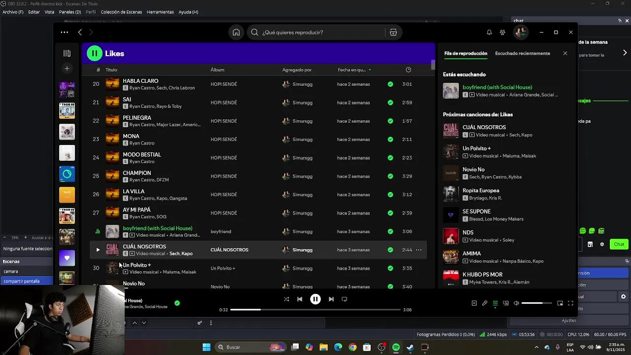This screenshot has width=631, height=355.
Task: Open the user profile avatar
Action: click(521, 33)
